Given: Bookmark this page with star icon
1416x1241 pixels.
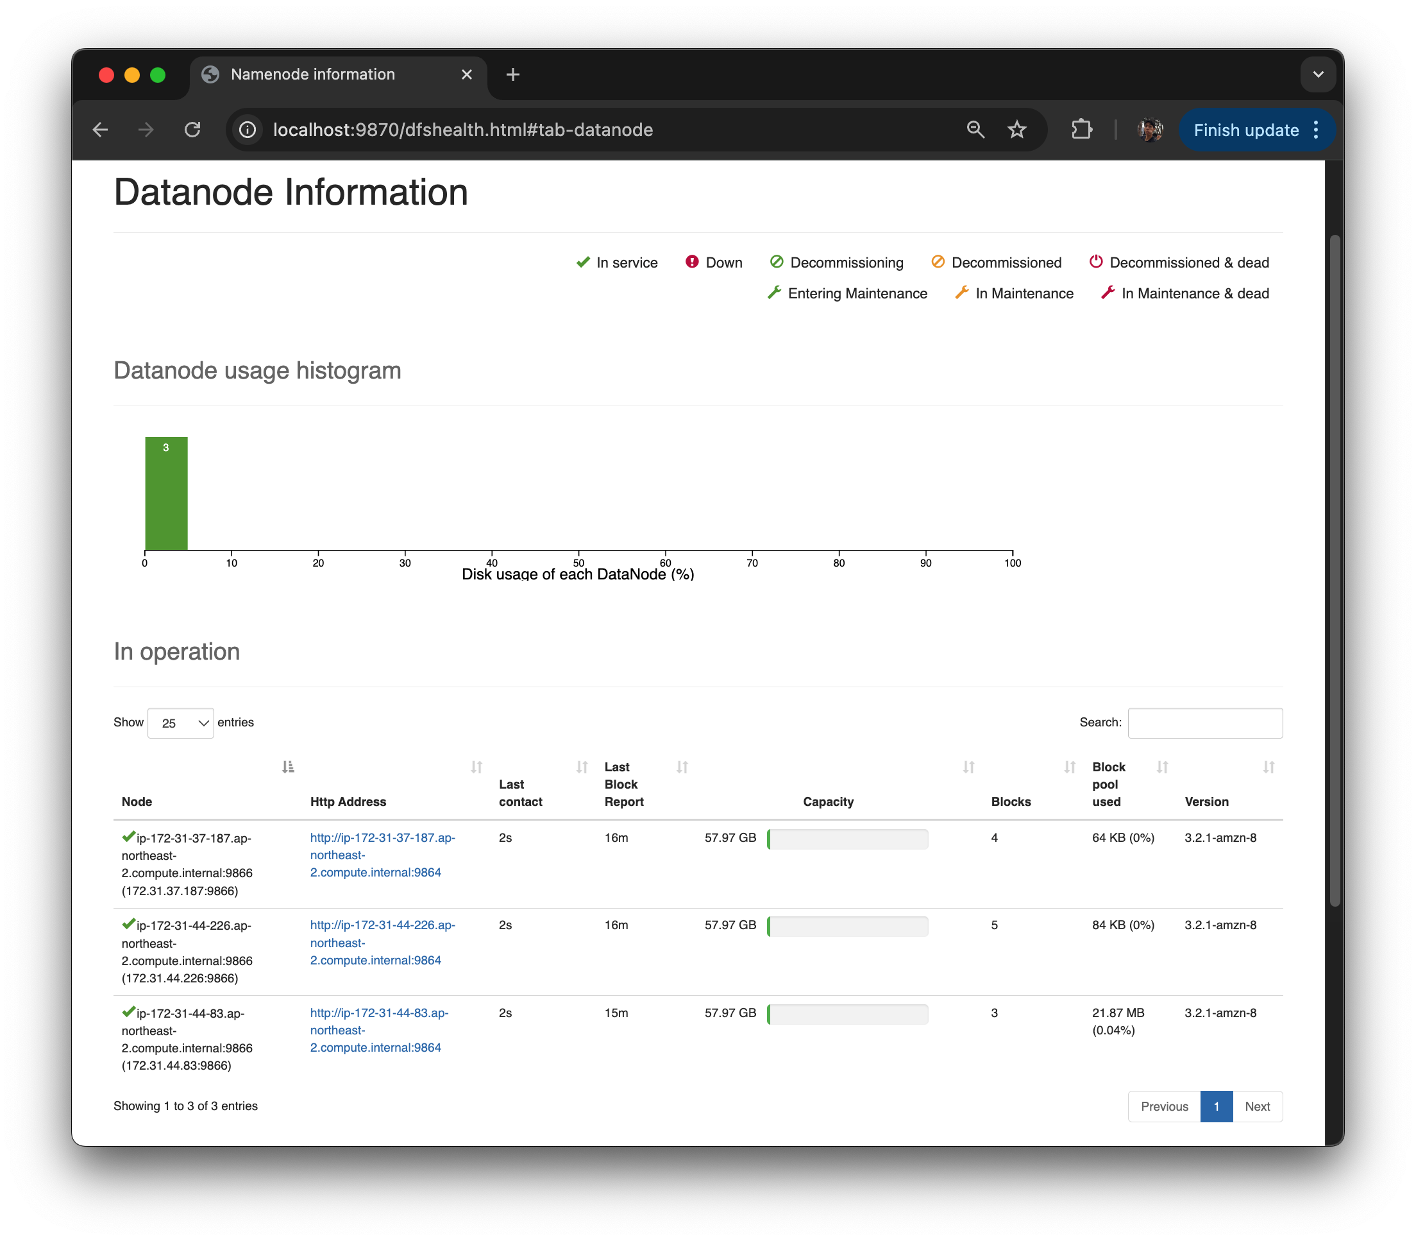Looking at the screenshot, I should pos(1016,130).
